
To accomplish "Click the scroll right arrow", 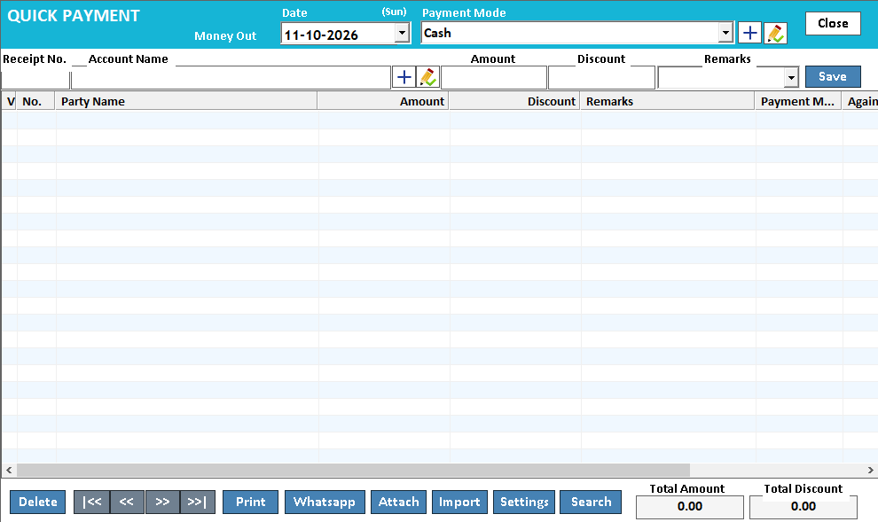I will point(871,470).
